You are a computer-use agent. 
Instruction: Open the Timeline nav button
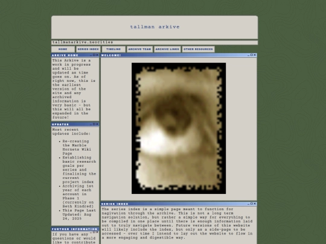[113, 49]
